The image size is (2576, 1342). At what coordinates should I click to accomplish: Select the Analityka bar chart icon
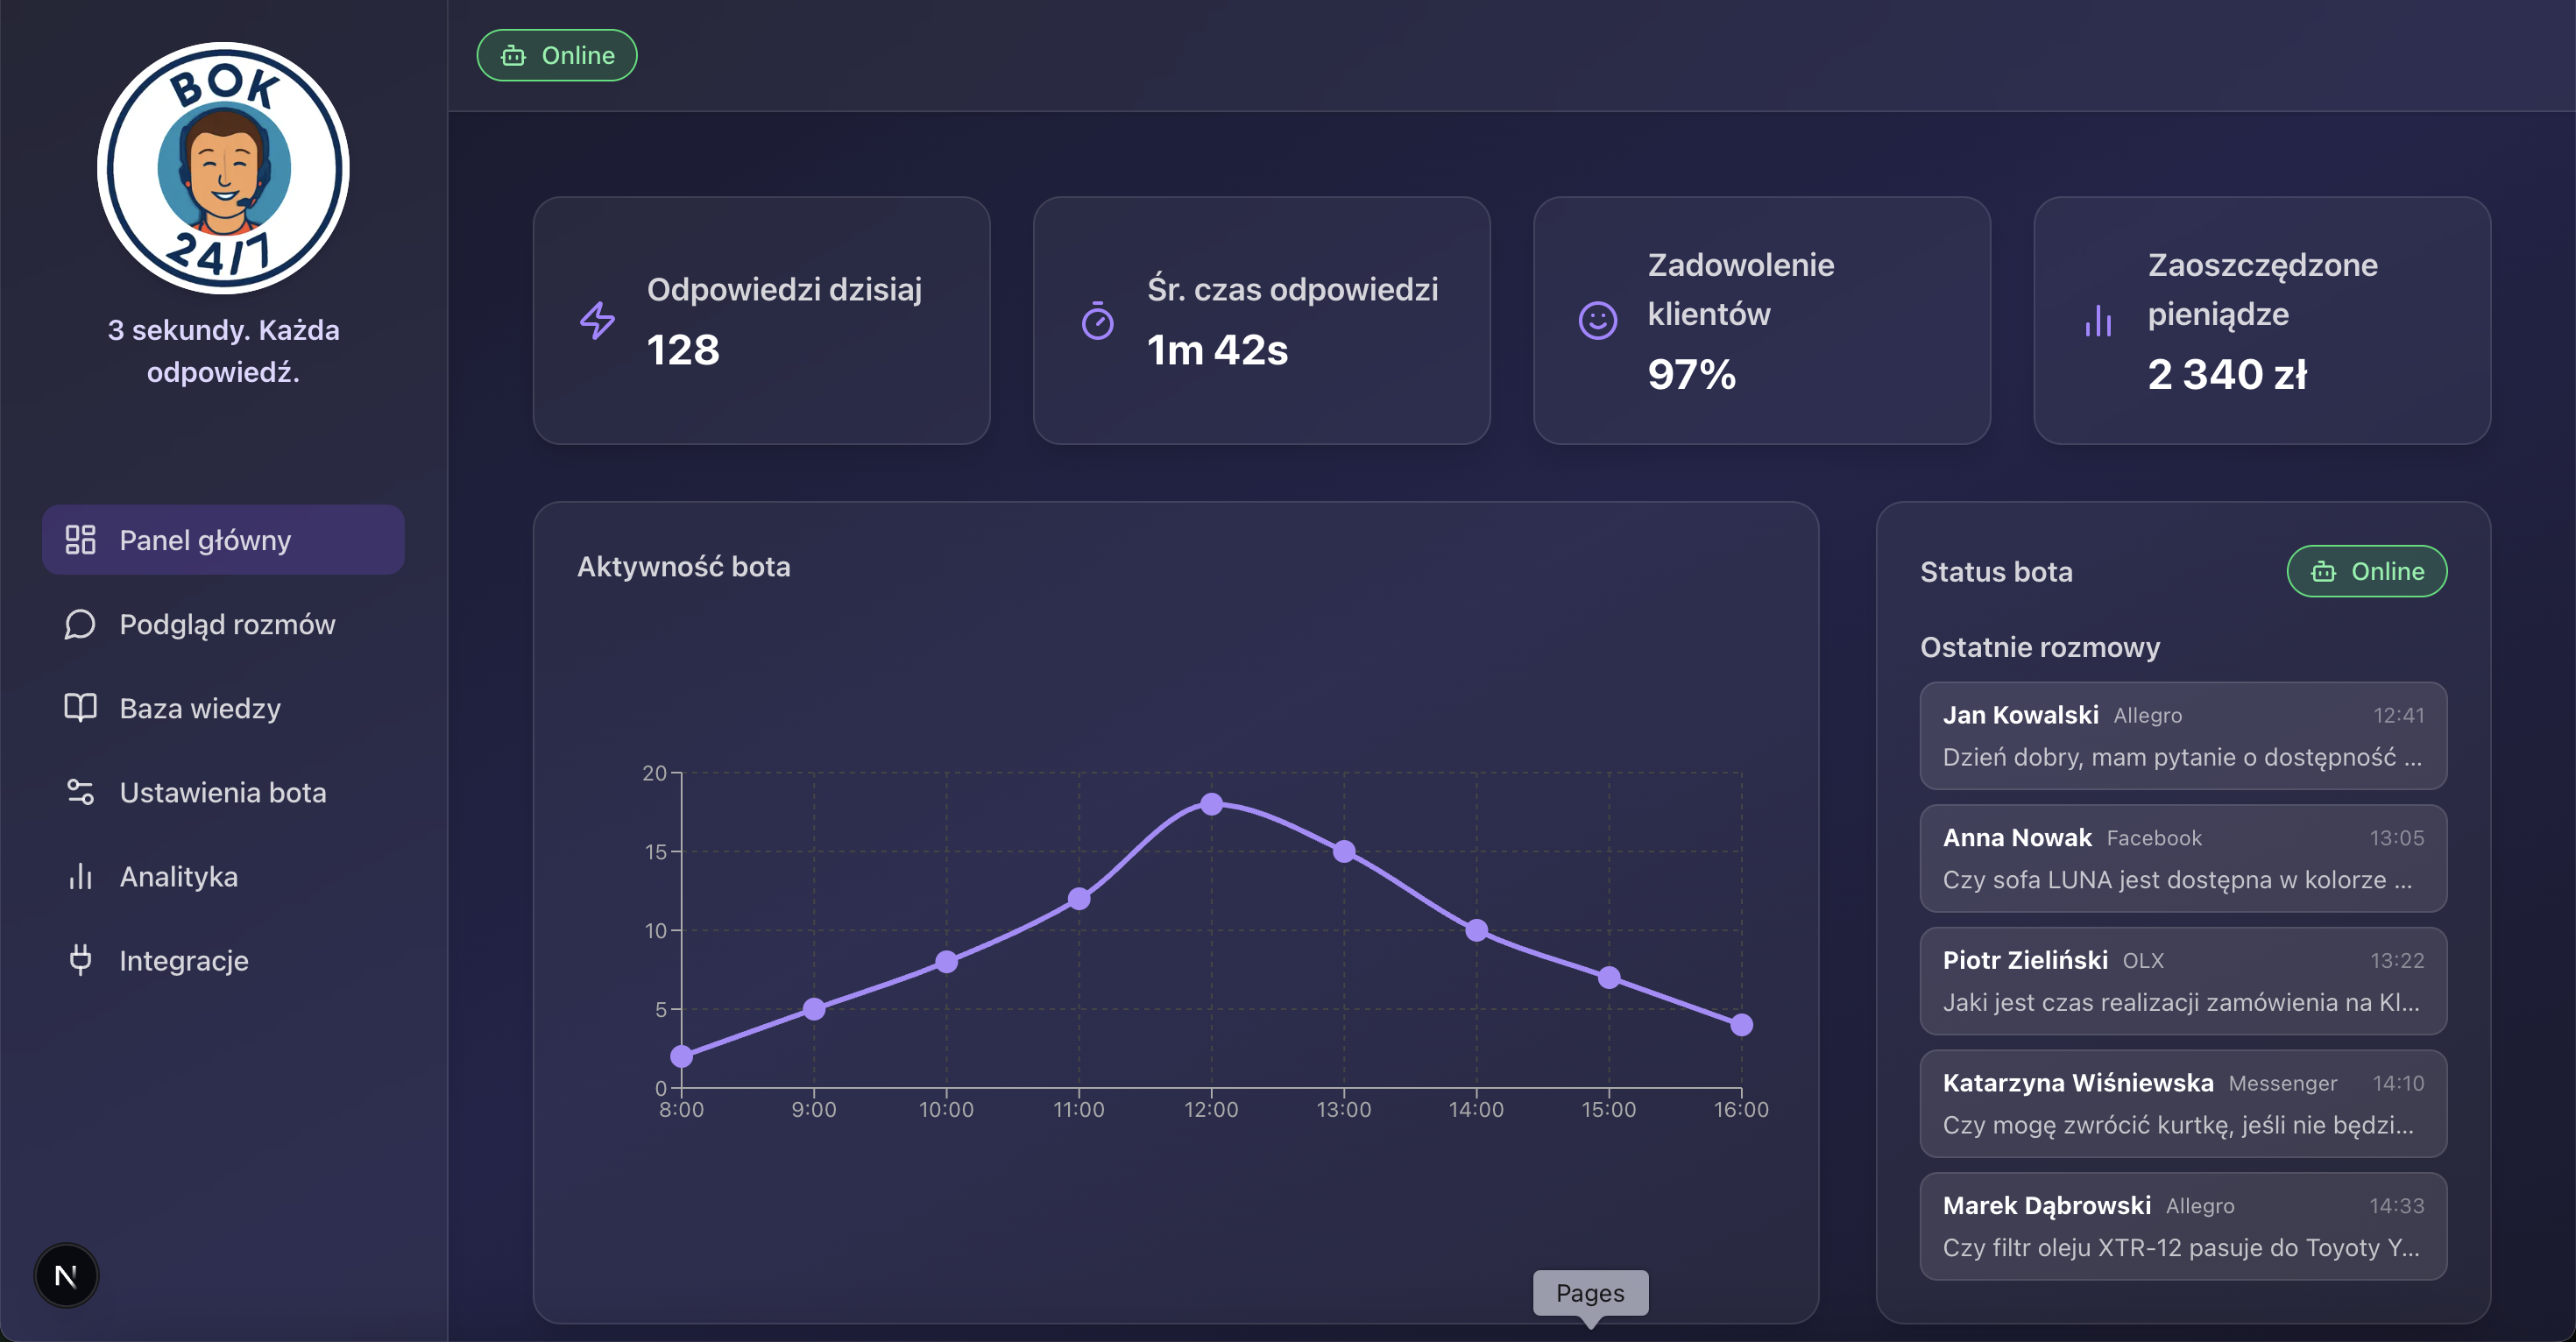[80, 876]
